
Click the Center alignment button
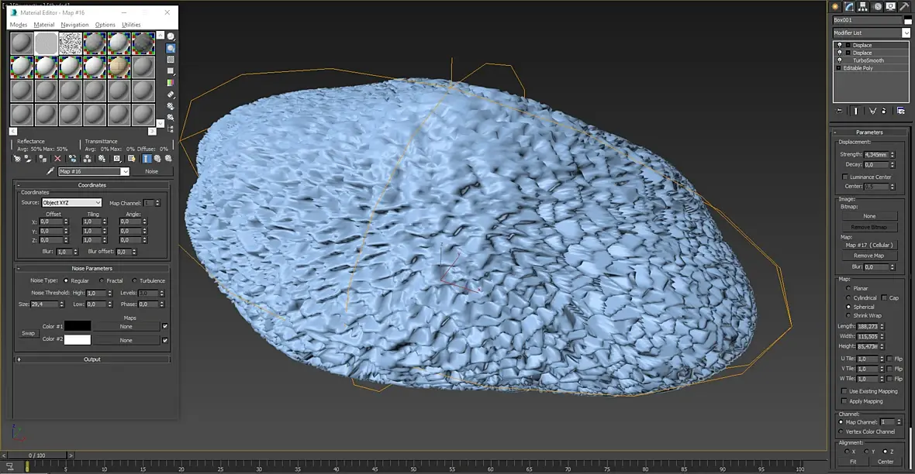[886, 462]
